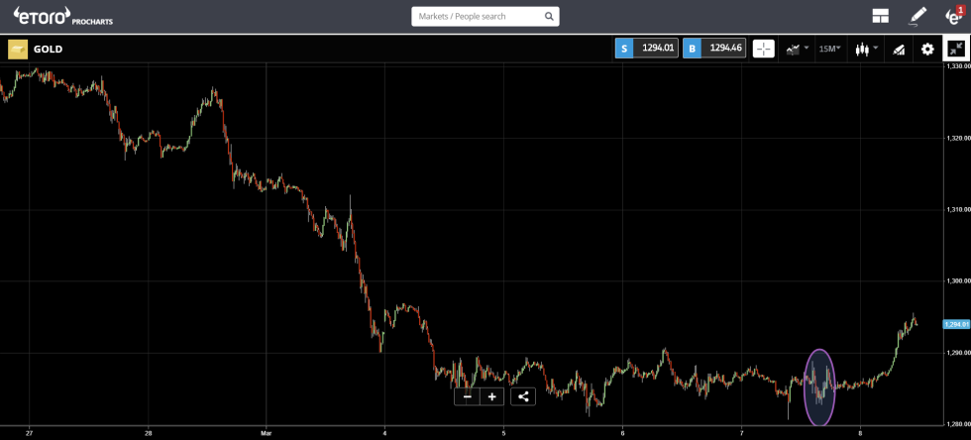This screenshot has width=971, height=440.
Task: Expand the 15M timeframe dropdown
Action: [829, 49]
